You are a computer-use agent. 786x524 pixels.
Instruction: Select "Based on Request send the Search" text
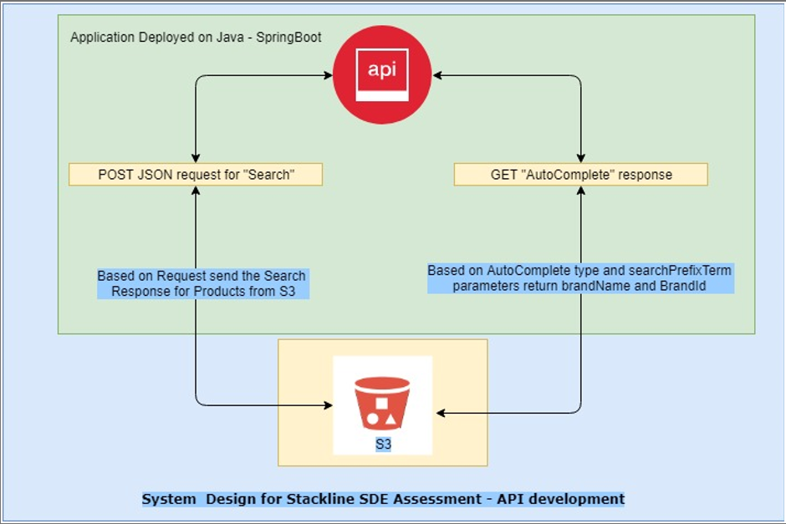tap(202, 276)
